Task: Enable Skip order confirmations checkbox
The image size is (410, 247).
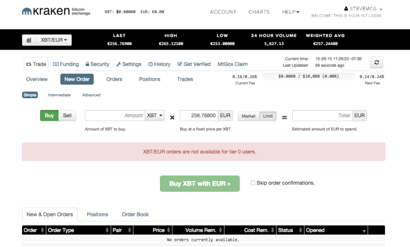Action: click(x=253, y=183)
